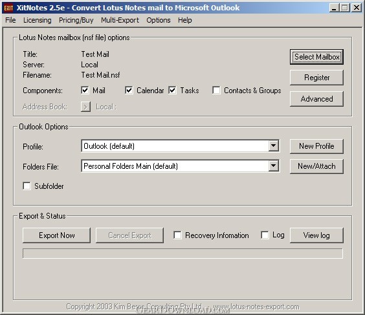
Task: Open the Licensing menu
Action: [38, 20]
